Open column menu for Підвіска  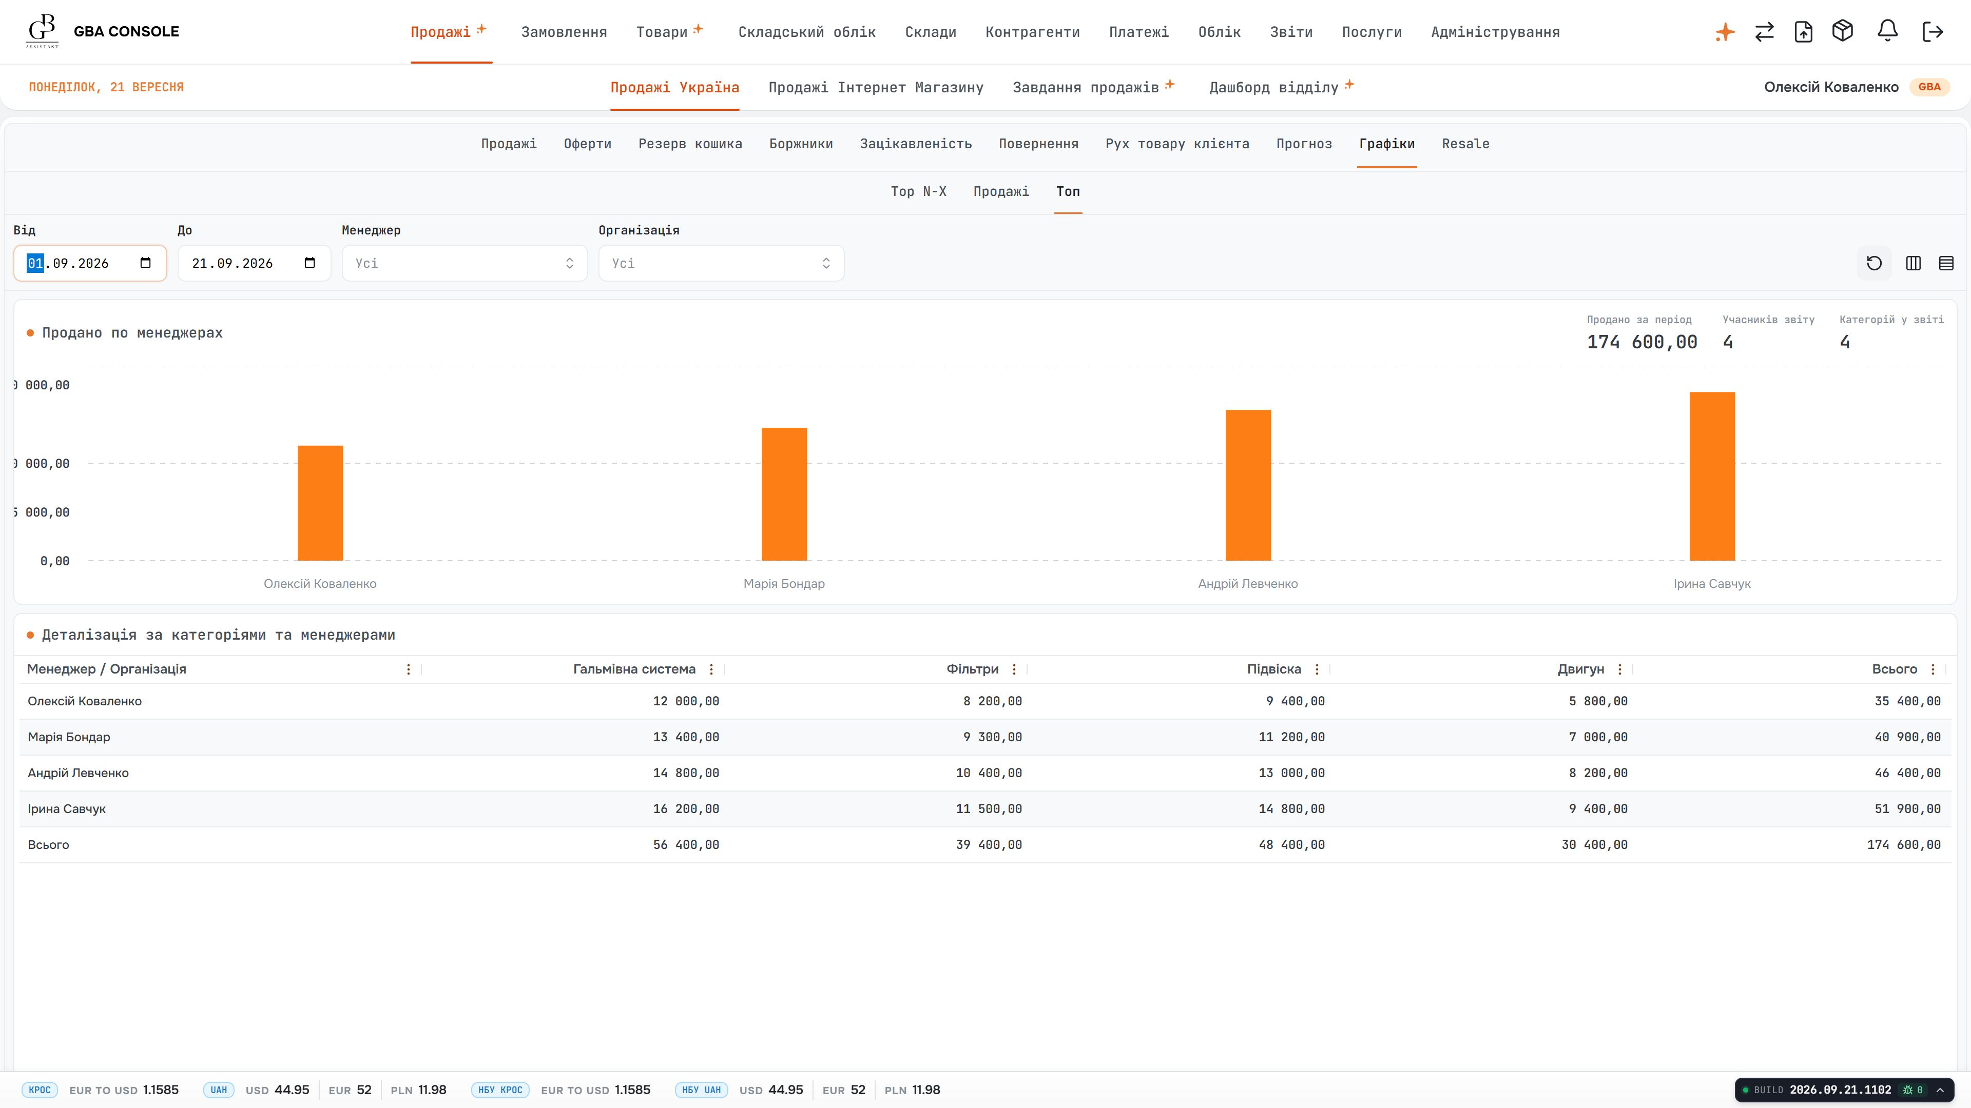(x=1317, y=669)
